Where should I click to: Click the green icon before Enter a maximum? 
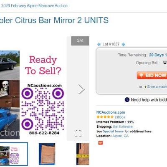coord(145,87)
